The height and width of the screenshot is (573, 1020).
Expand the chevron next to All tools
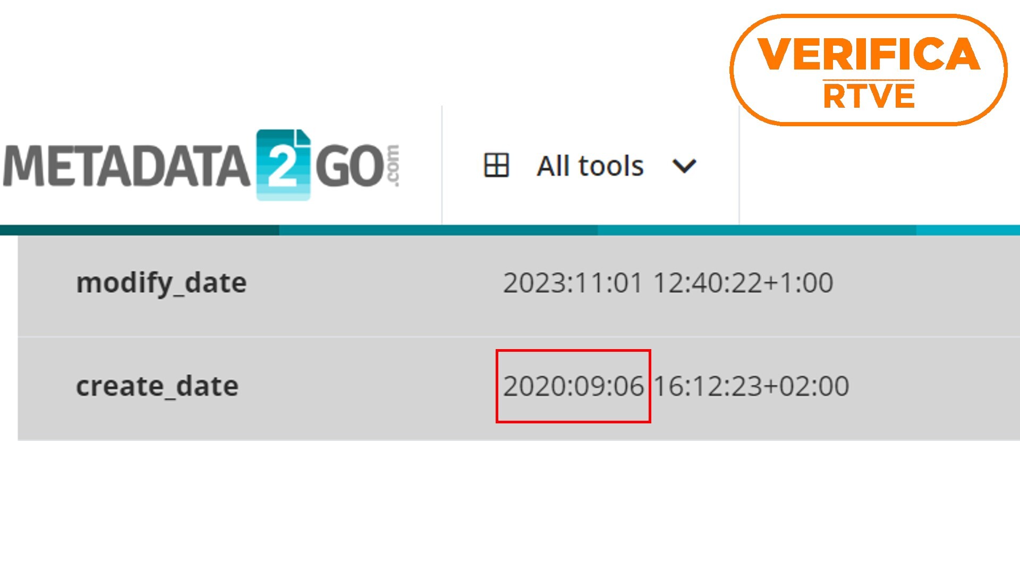684,166
